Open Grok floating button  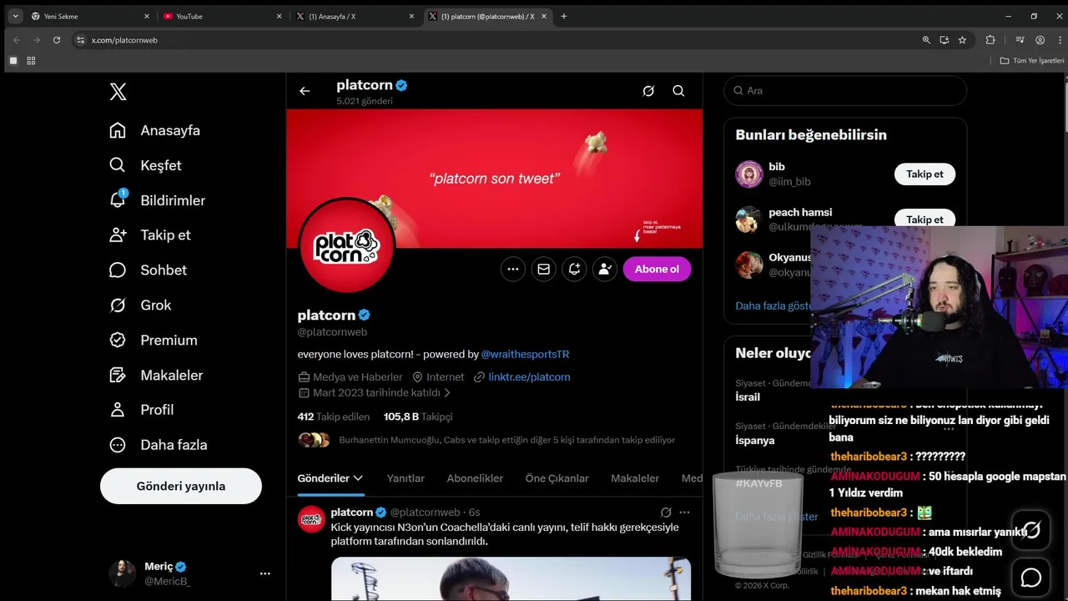click(x=1031, y=529)
